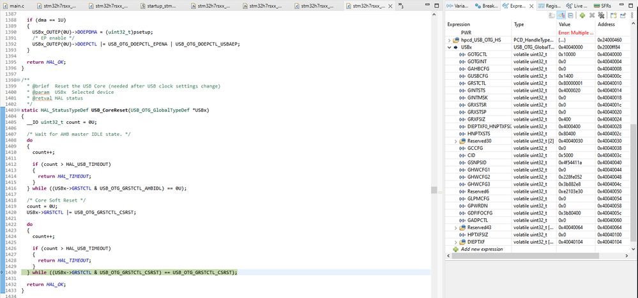Image resolution: width=638 pixels, height=298 pixels.
Task: Toggle Show Type Names in Expressions toolbar
Action: pos(551,15)
